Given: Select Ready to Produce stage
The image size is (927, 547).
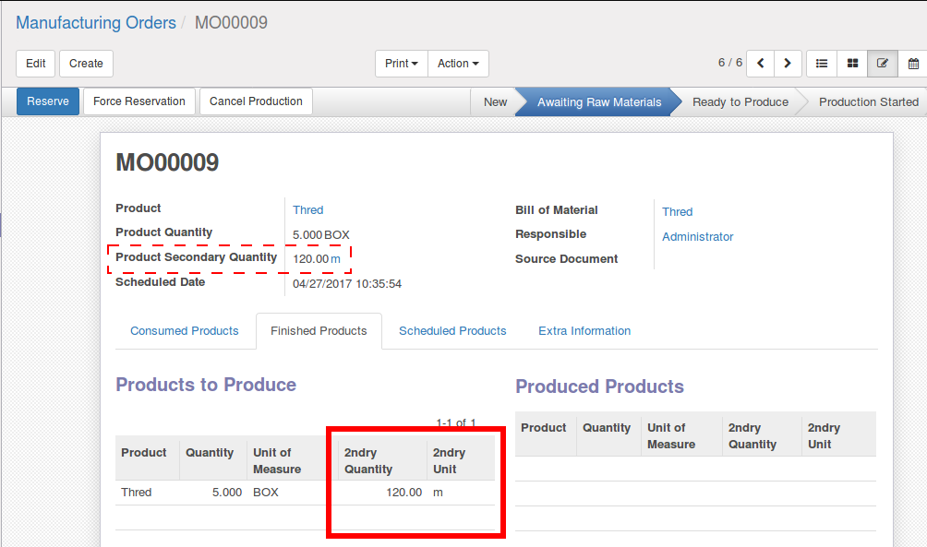Looking at the screenshot, I should pos(740,102).
